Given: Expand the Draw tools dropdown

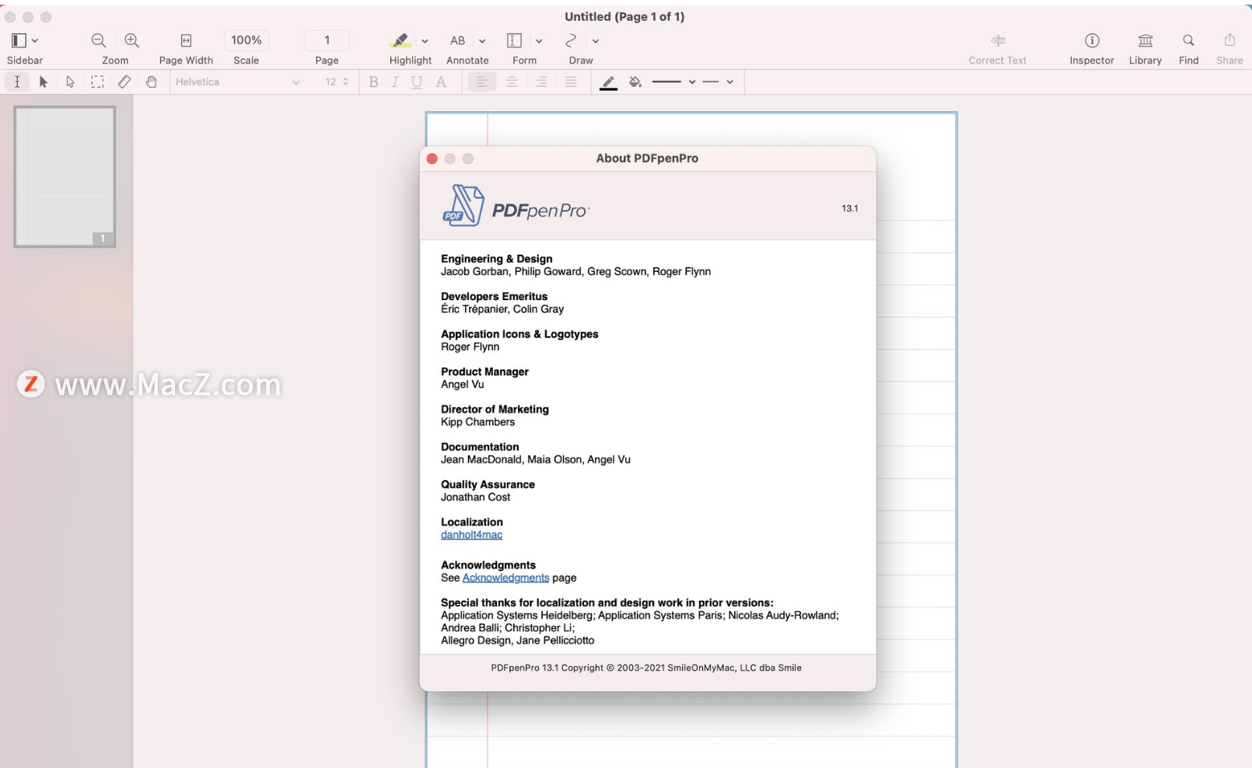Looking at the screenshot, I should tap(596, 41).
